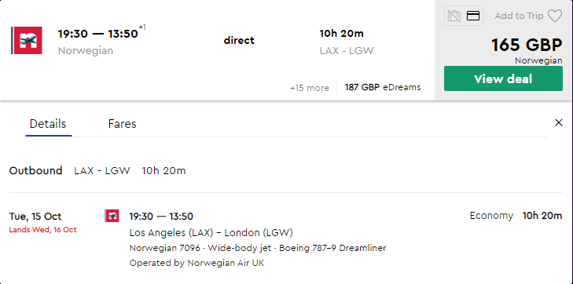Click the Lands Wed, 16 Oct notice
This screenshot has width=573, height=284.
point(42,230)
